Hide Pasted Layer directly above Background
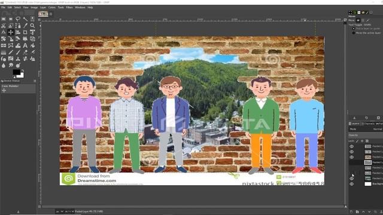383x215 pixels. pyautogui.click(x=351, y=179)
